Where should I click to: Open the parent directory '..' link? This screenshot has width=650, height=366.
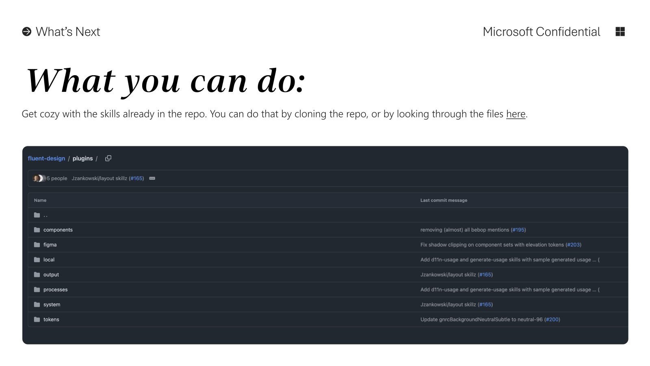click(x=45, y=215)
